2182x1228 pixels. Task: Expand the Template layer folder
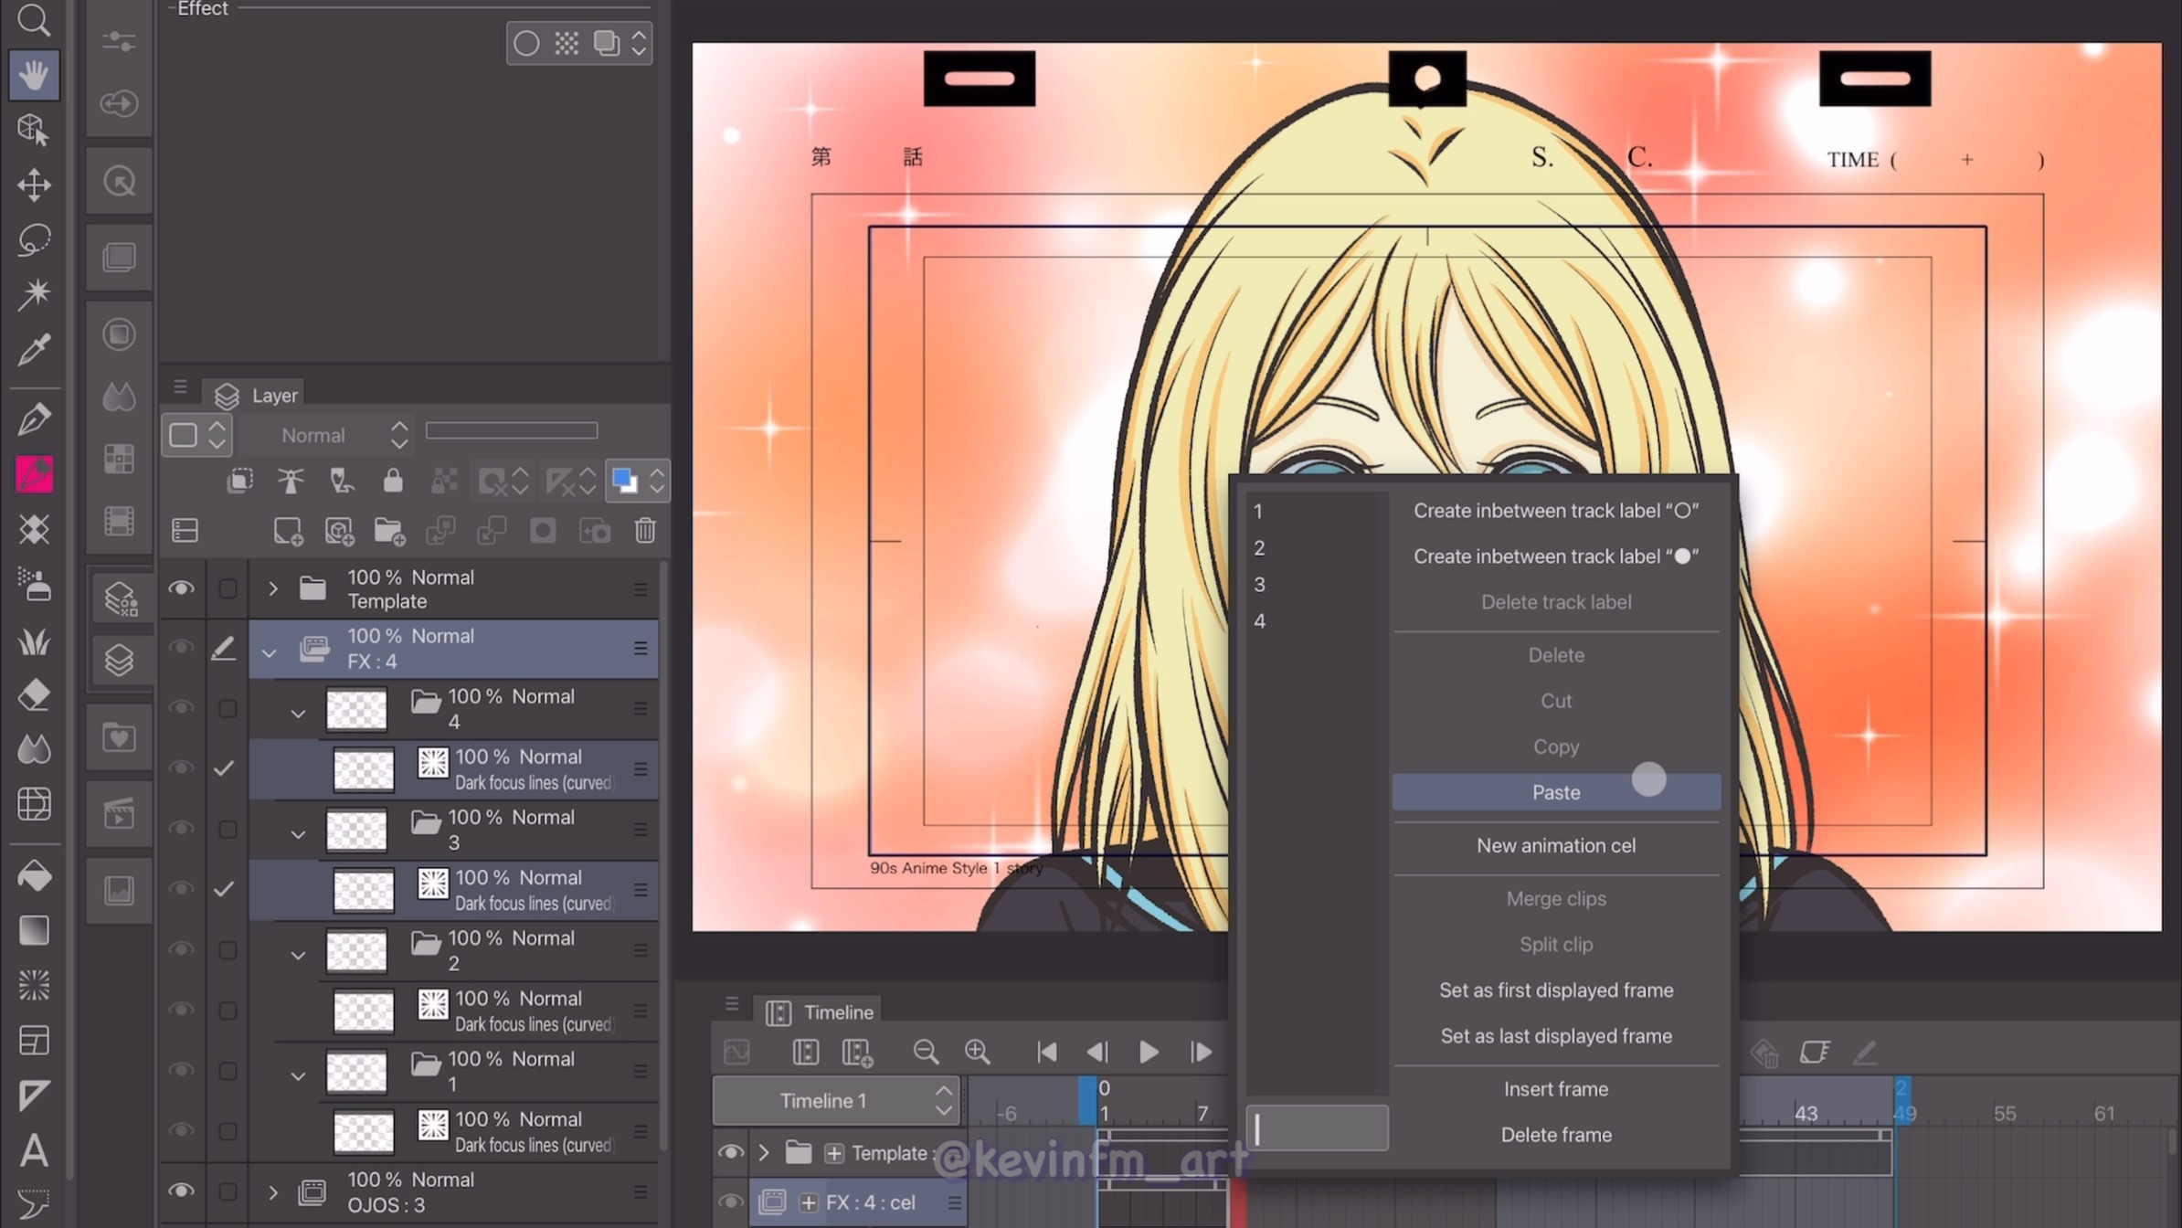click(x=272, y=588)
